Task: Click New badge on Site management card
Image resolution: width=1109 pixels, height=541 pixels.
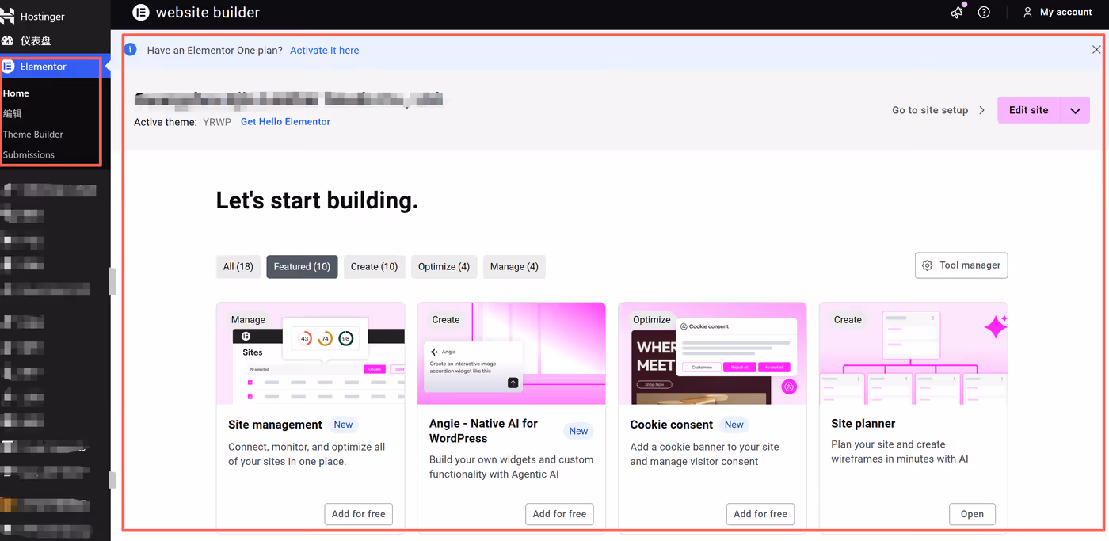Action: tap(343, 425)
